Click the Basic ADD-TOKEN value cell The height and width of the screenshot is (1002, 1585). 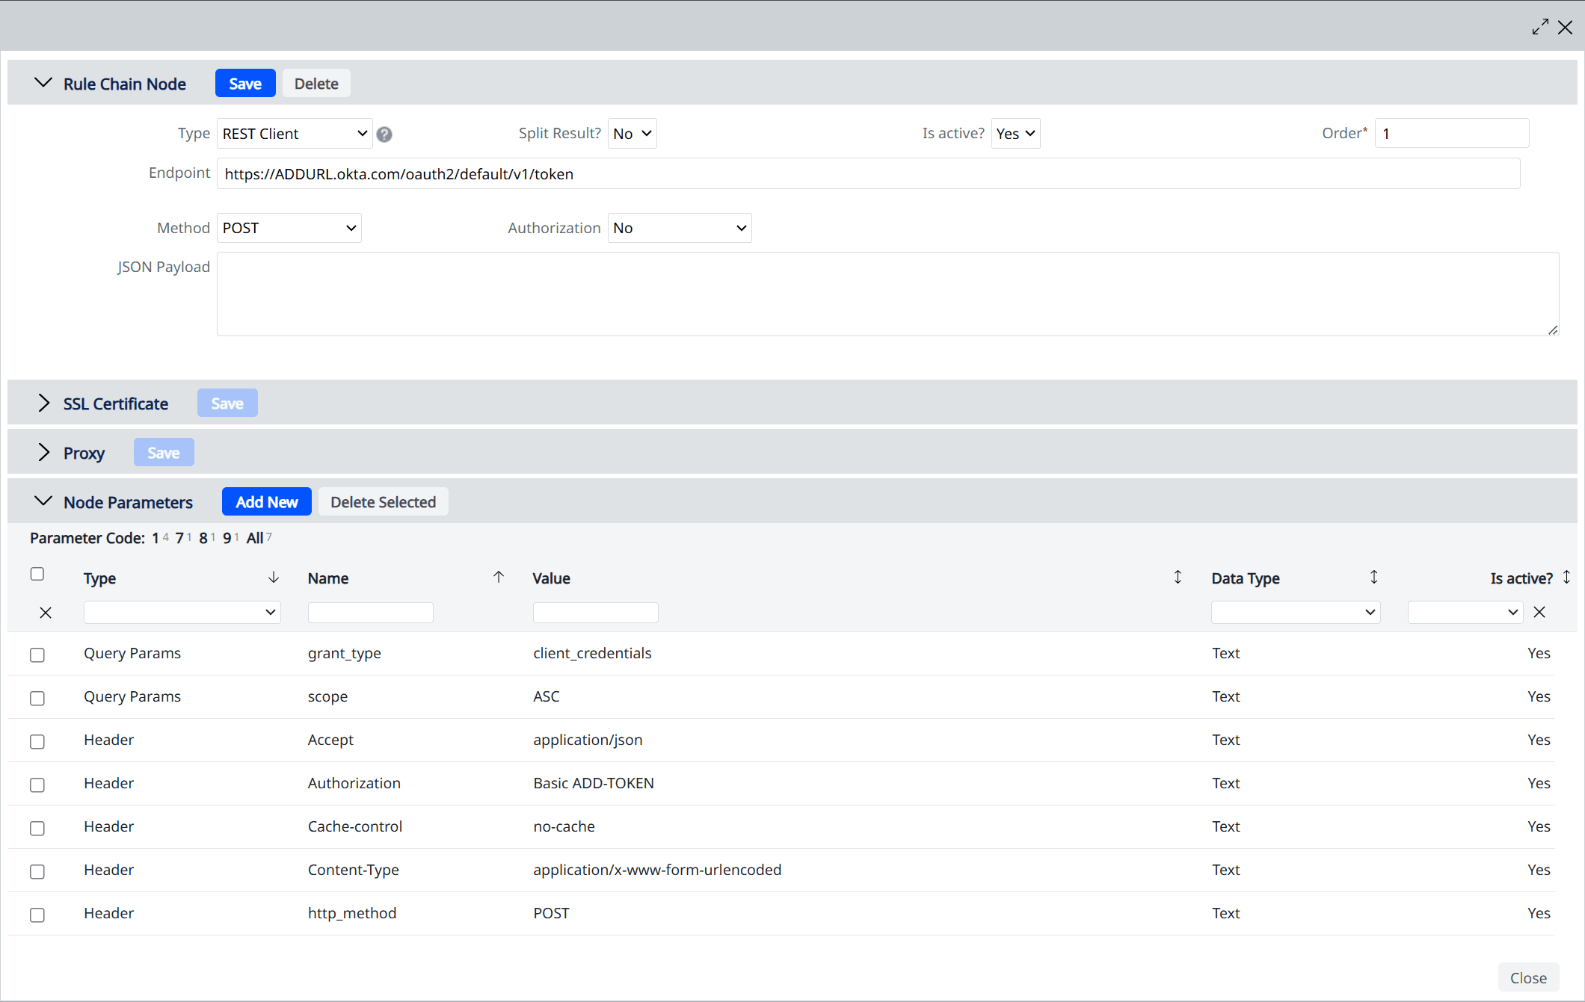(594, 783)
